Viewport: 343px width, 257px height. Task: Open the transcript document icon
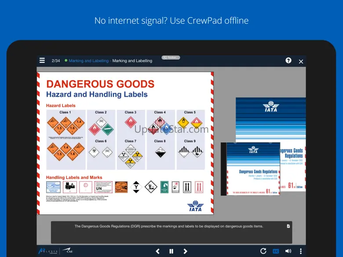pos(288,226)
